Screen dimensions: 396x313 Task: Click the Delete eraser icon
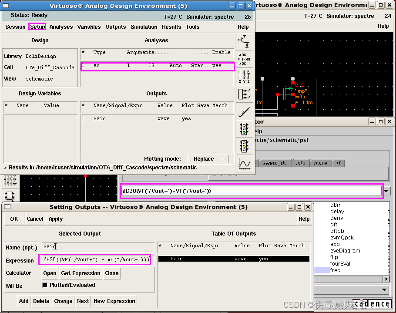245,111
